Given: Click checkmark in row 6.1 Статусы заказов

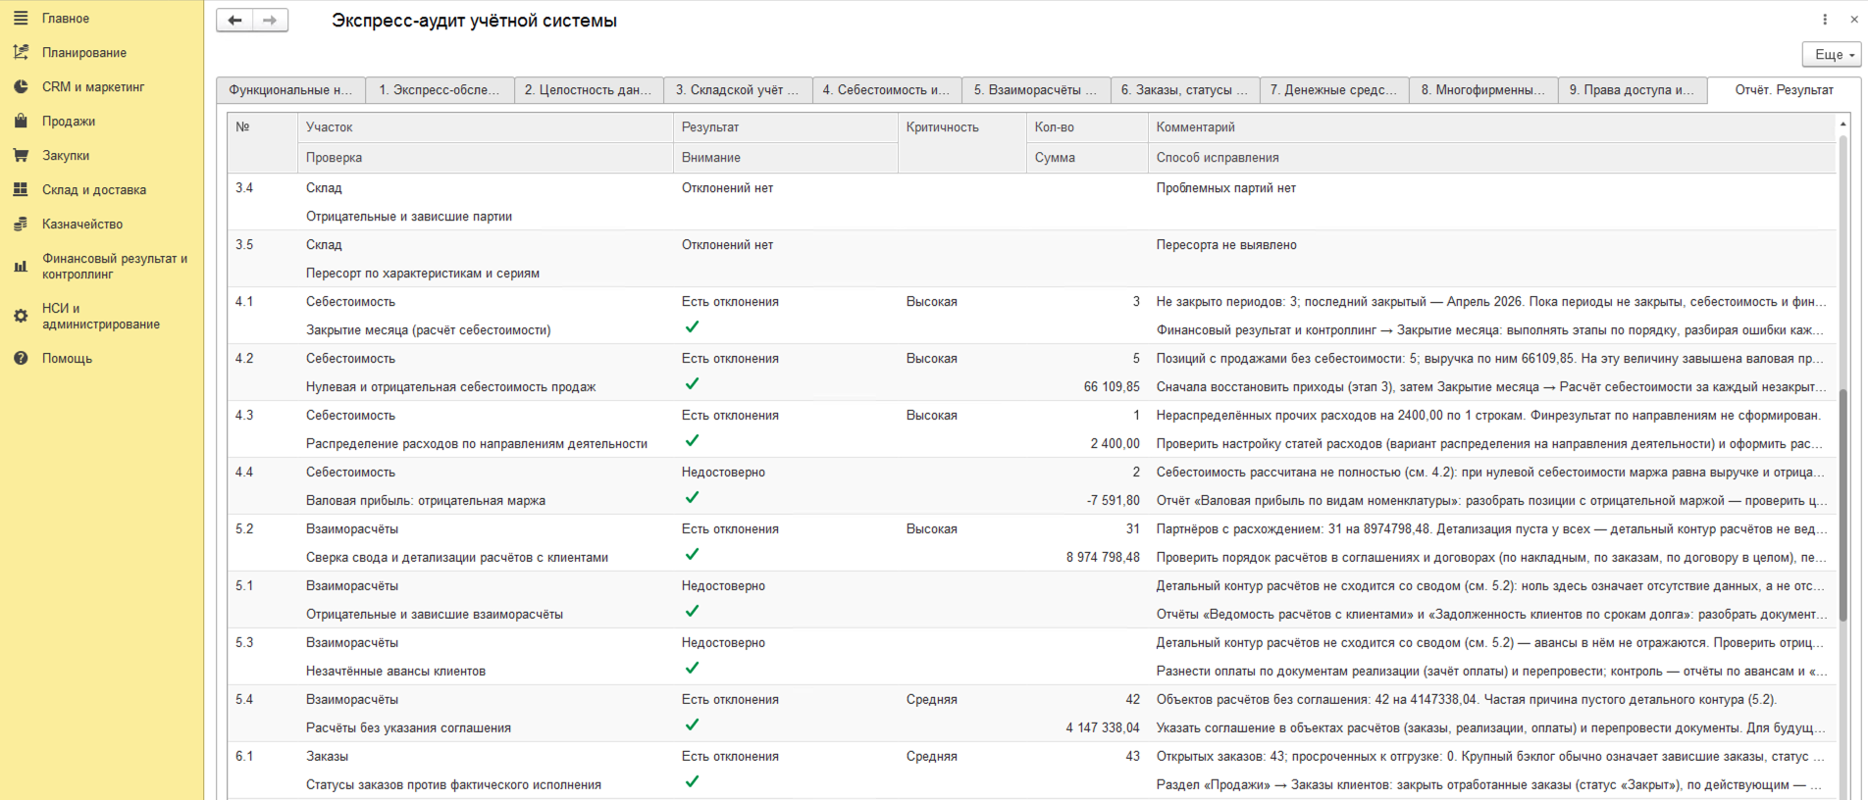Looking at the screenshot, I should coord(692,782).
